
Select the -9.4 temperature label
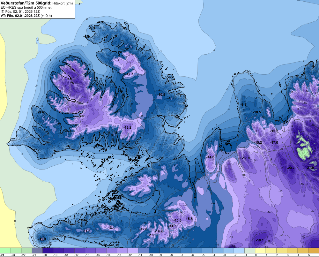(x=41, y=112)
